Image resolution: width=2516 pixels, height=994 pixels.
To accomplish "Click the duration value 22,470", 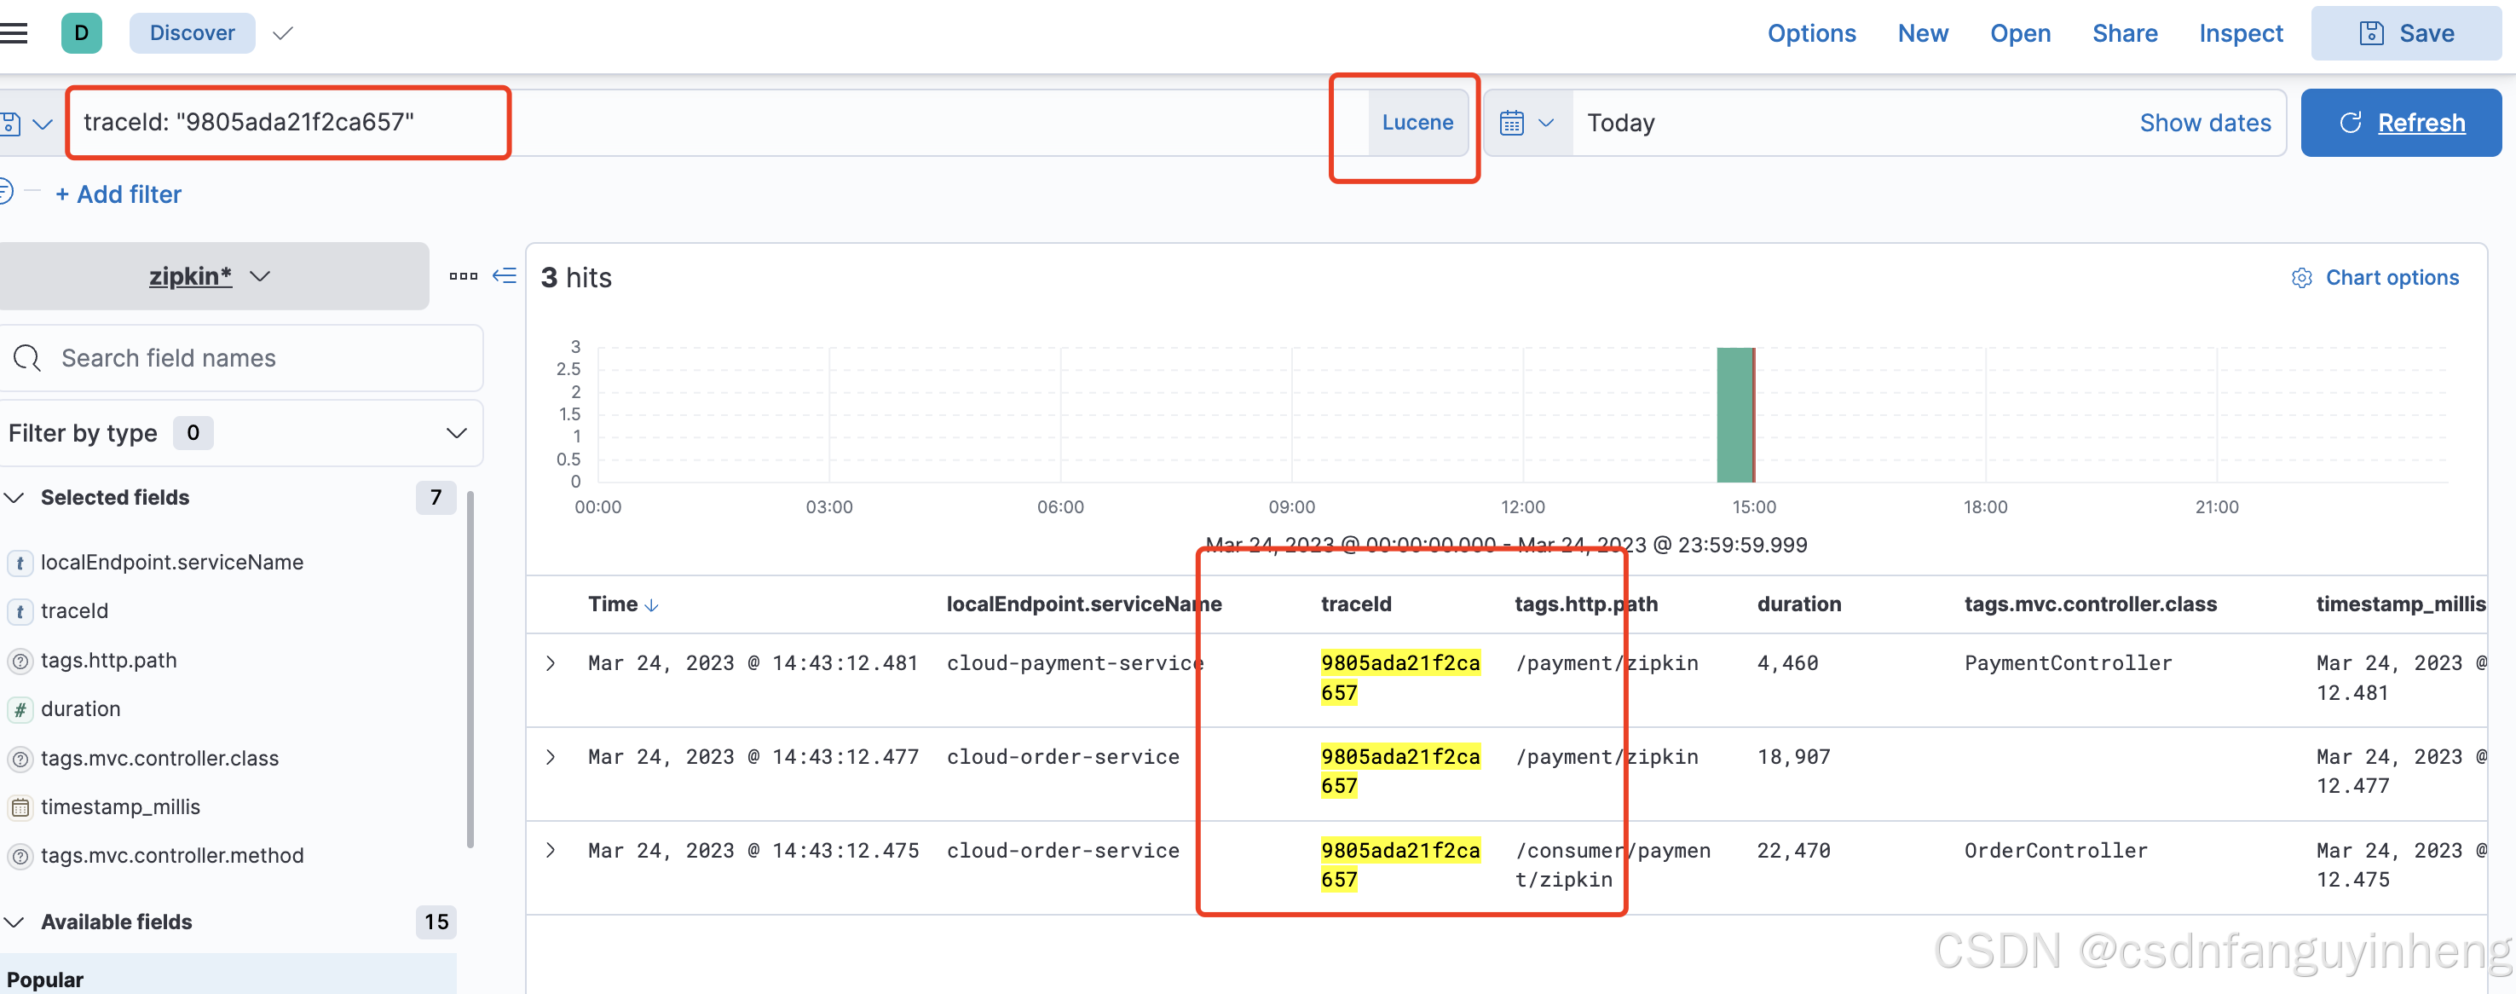I will click(x=1793, y=850).
